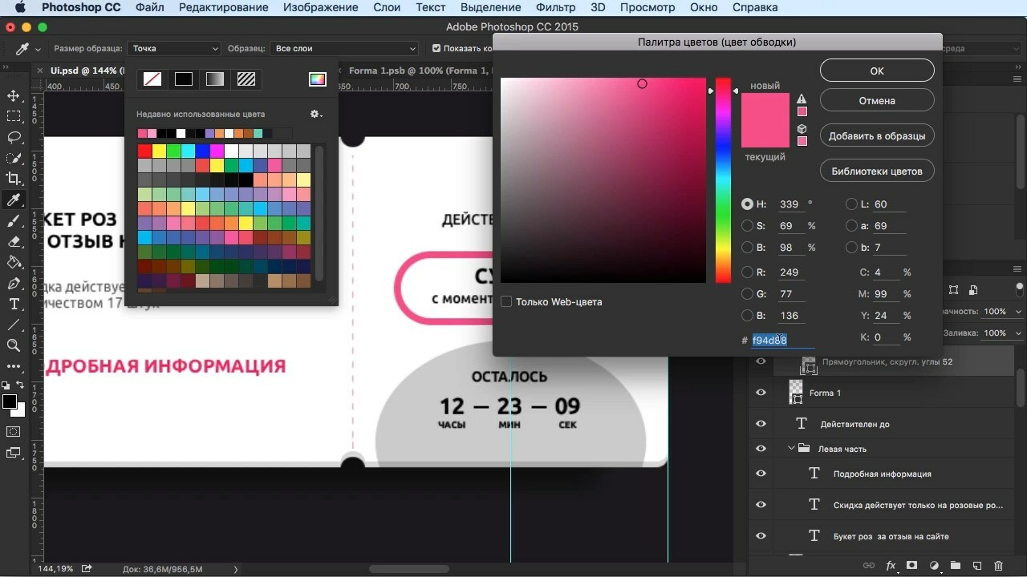
Task: Click 'Библиотеки цветов' button
Action: click(877, 171)
